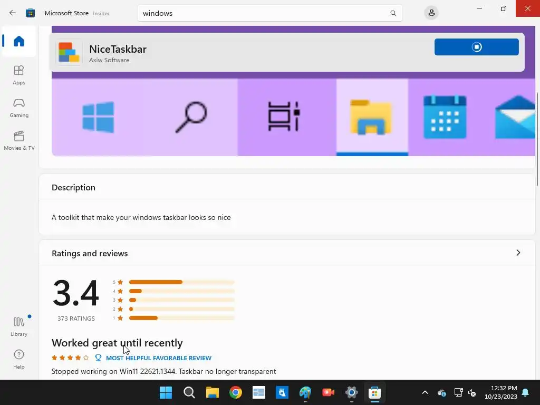Click the Most Helpful Favorable Review label
Image resolution: width=540 pixels, height=405 pixels.
[159, 358]
